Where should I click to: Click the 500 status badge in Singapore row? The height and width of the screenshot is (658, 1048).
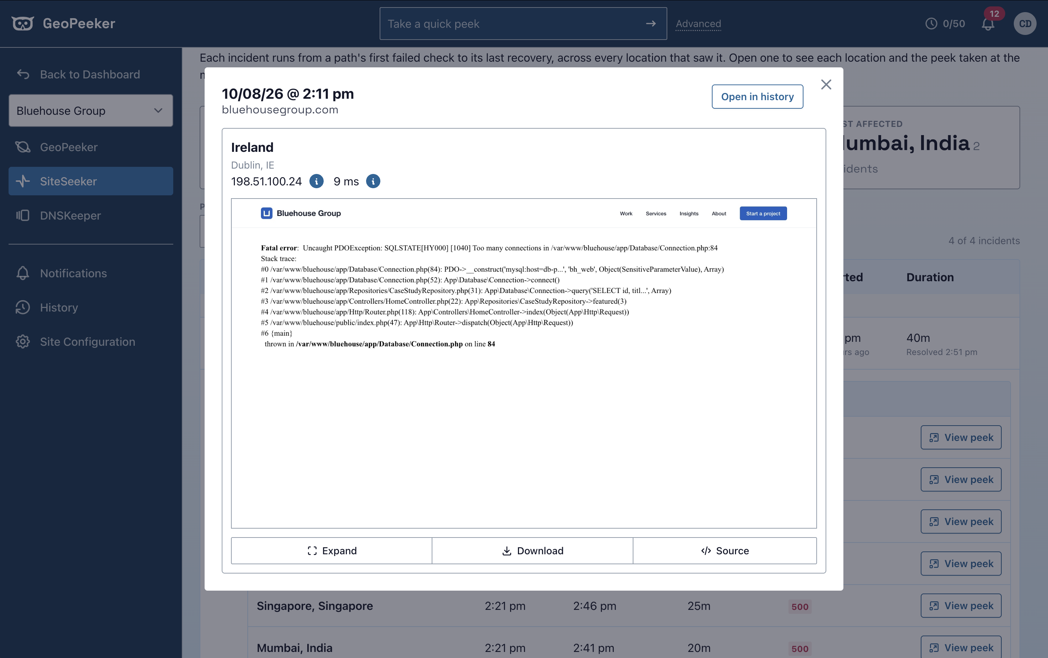[800, 607]
